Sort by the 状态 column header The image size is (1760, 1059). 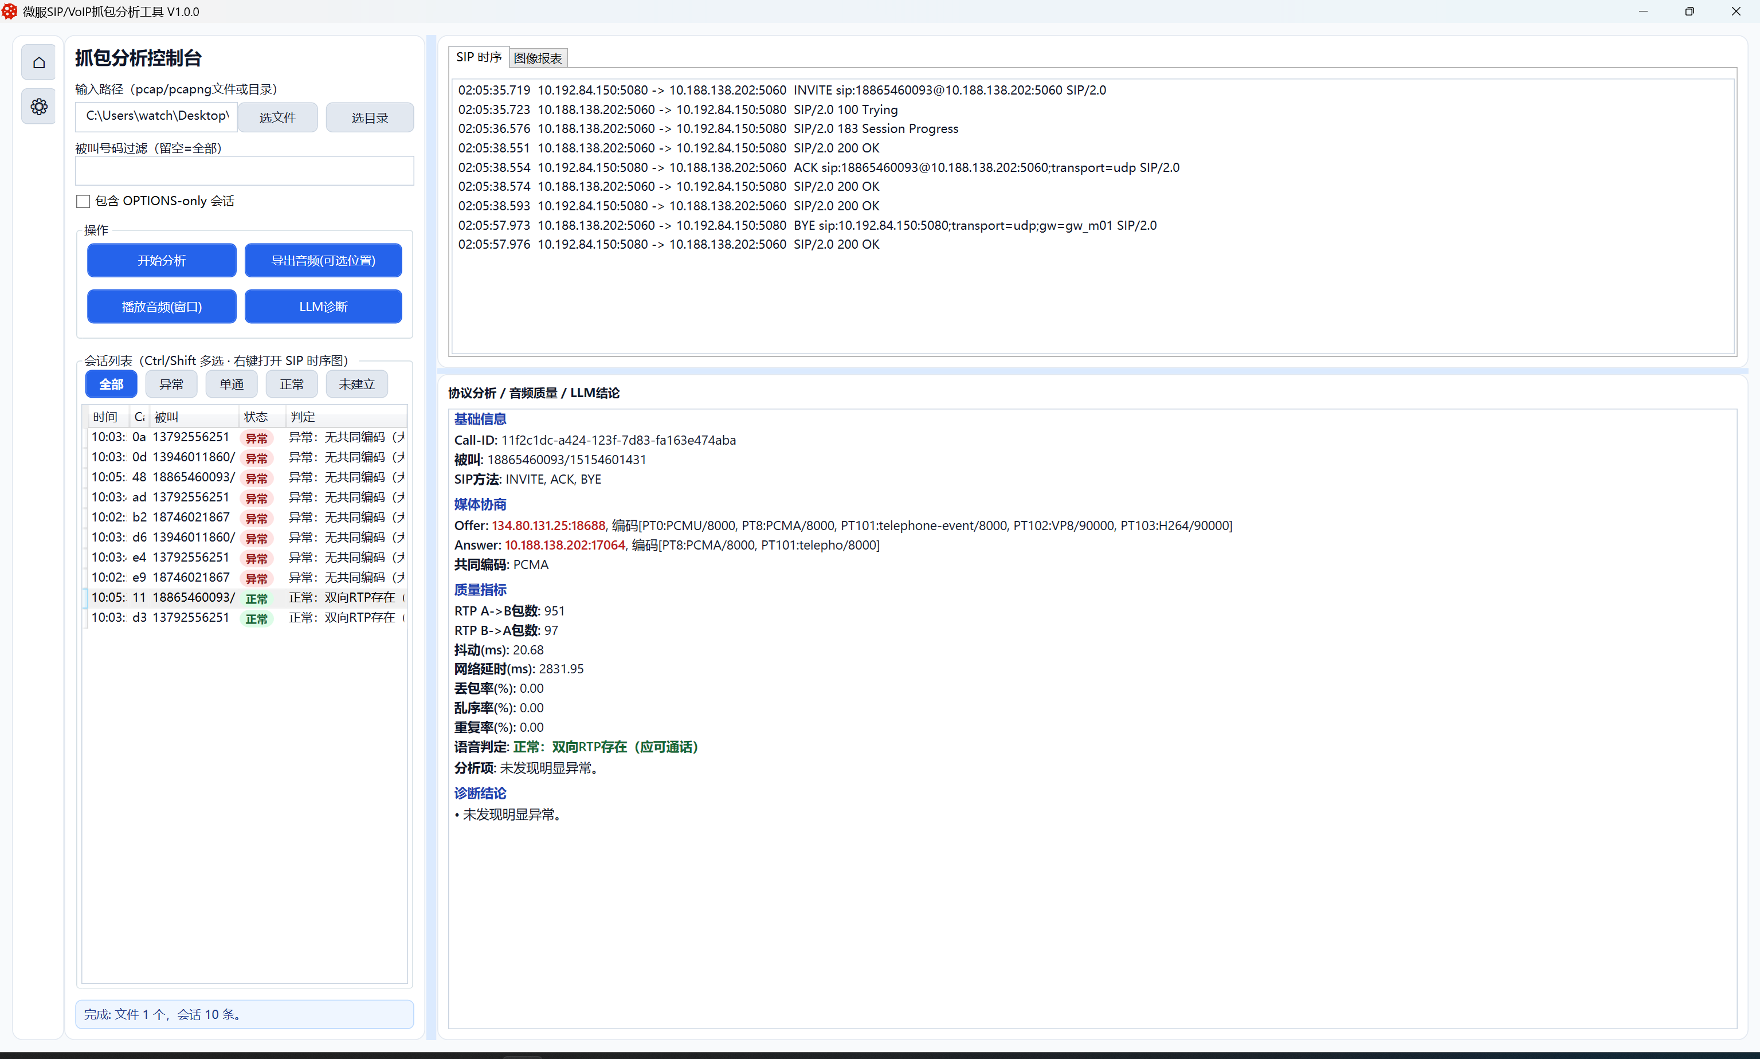point(256,417)
